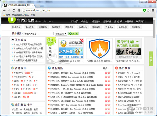Open 宽带天使 V7.02.061 in 热门软件
Screen dimensions: 157x116
coord(129,89)
